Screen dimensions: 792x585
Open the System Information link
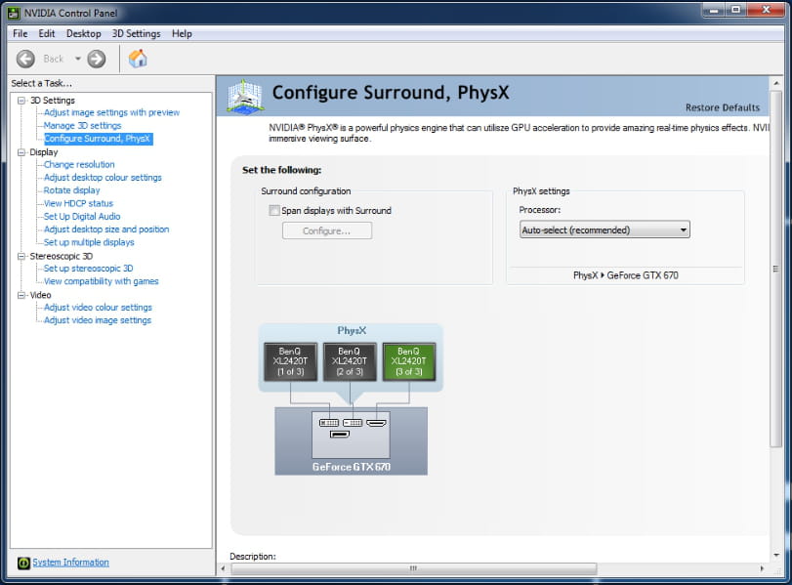tap(70, 563)
